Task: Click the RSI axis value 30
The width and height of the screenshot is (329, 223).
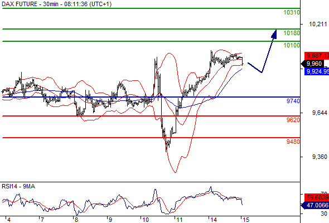Action: [x=324, y=214]
